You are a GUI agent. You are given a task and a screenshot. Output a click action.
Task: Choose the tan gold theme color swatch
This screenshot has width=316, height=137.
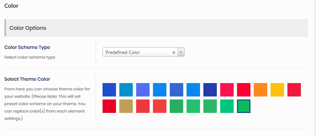(126, 106)
